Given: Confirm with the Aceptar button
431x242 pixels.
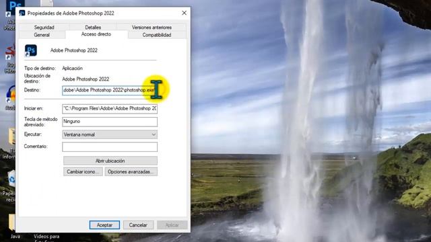Looking at the screenshot, I should (x=104, y=225).
